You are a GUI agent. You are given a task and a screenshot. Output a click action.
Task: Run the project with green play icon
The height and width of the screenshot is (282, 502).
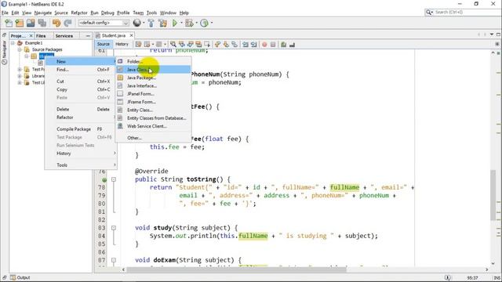click(x=175, y=23)
